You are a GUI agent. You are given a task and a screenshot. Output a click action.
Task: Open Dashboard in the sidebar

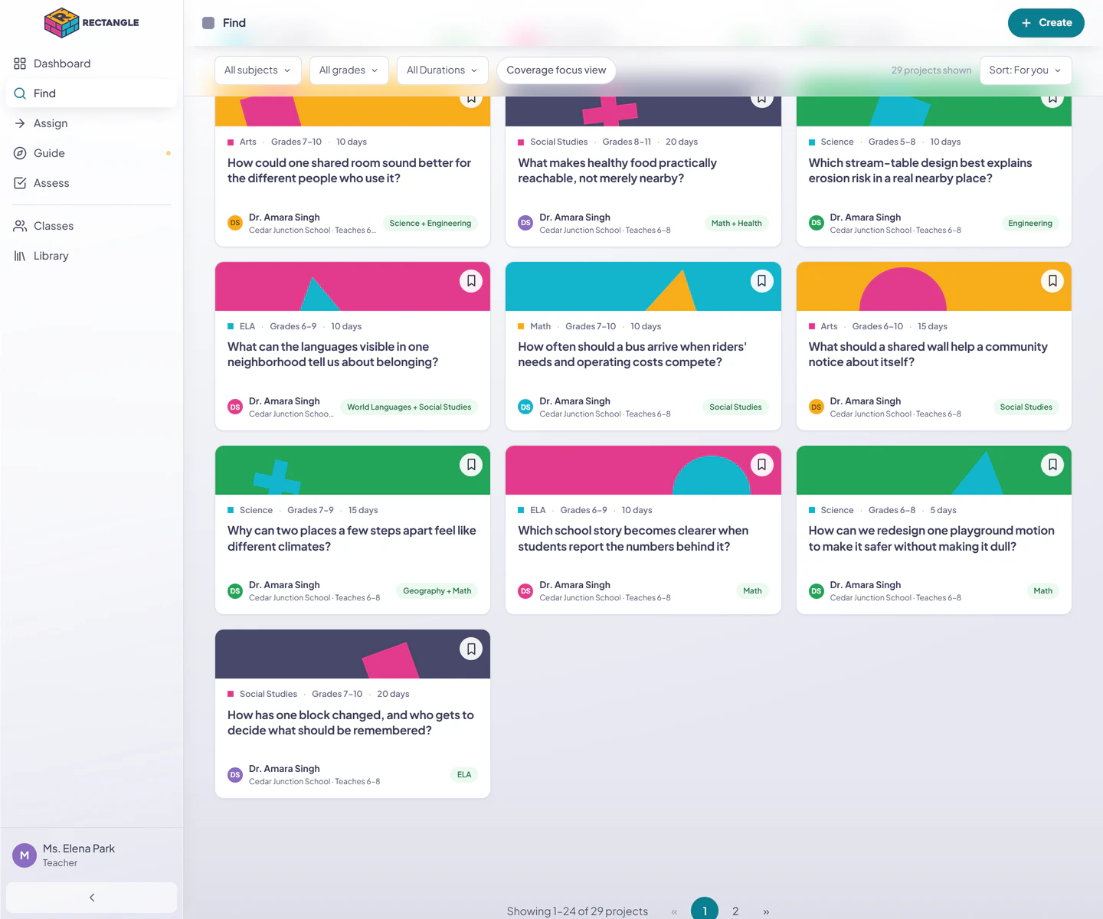91,64
